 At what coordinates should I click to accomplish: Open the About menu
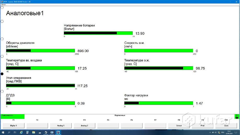[x=3, y=4]
